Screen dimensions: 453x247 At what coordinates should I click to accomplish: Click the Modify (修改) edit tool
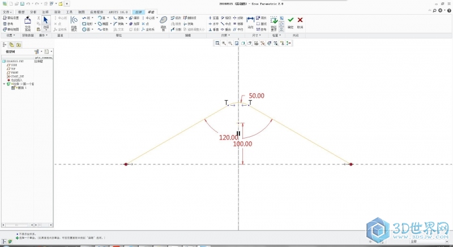click(176, 18)
